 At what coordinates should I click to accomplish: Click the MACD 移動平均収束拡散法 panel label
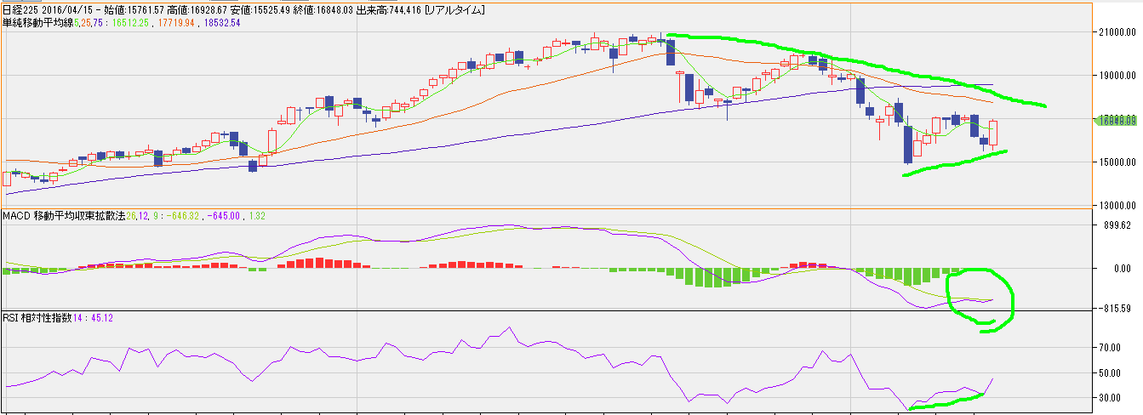(x=64, y=215)
